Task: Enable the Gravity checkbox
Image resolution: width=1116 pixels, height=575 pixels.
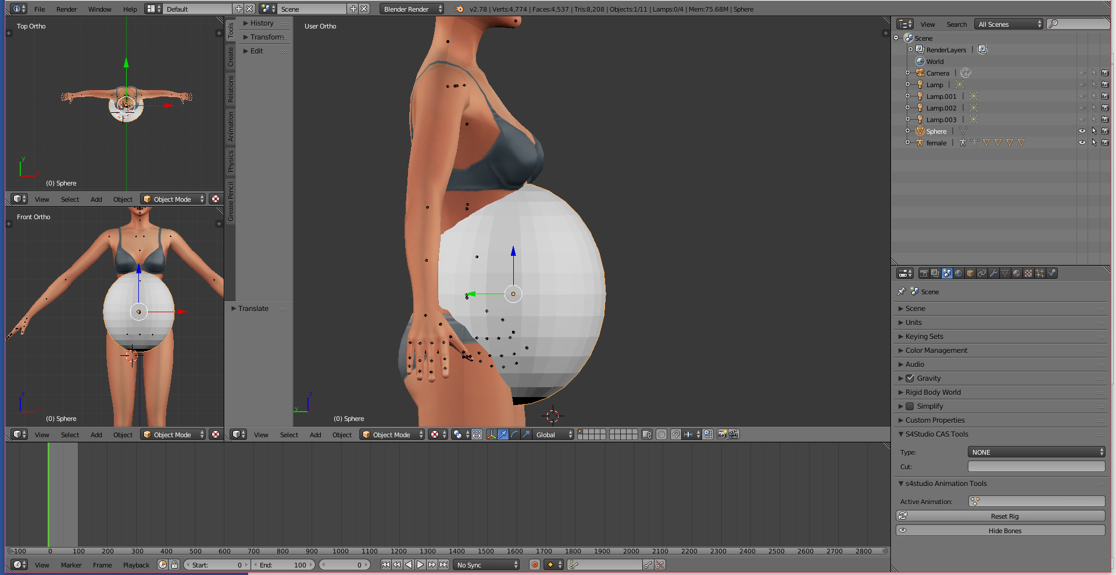Action: click(x=910, y=378)
